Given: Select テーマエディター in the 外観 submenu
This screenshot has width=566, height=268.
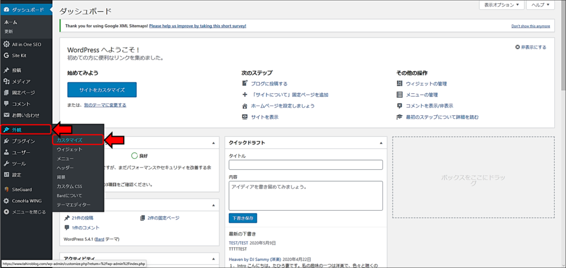Looking at the screenshot, I should pos(74,205).
